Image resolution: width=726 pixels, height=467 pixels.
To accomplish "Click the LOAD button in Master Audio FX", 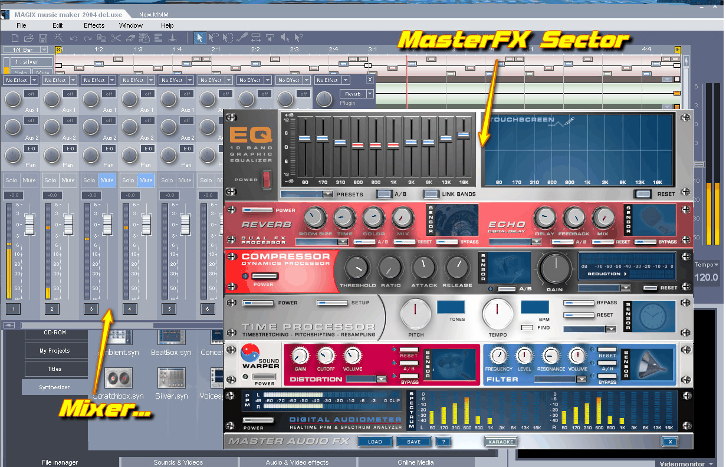I will pos(375,442).
